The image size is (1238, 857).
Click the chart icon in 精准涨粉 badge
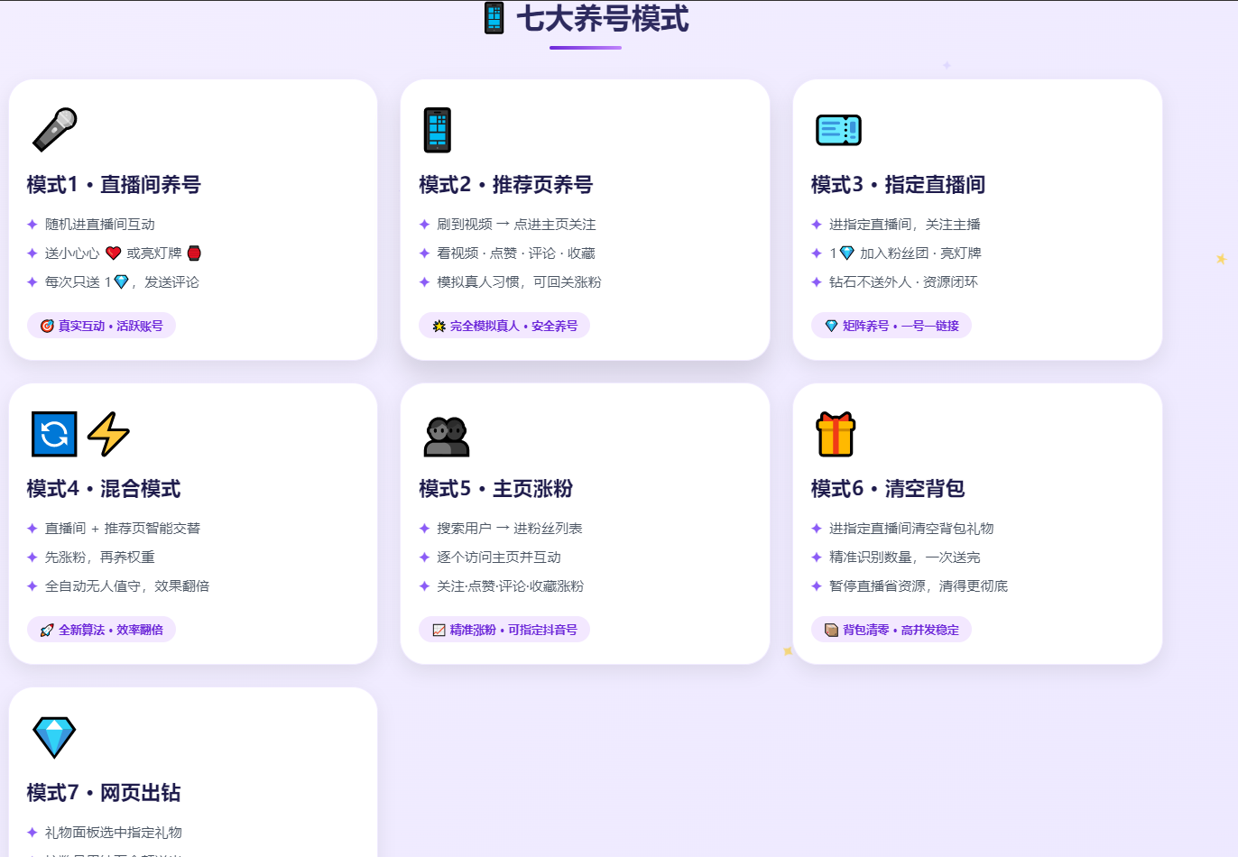[439, 630]
